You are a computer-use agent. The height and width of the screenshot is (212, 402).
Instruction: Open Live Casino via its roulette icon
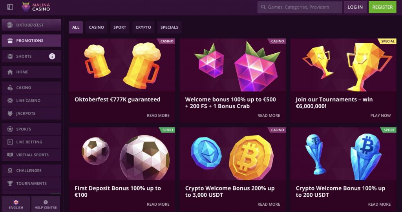(10, 101)
